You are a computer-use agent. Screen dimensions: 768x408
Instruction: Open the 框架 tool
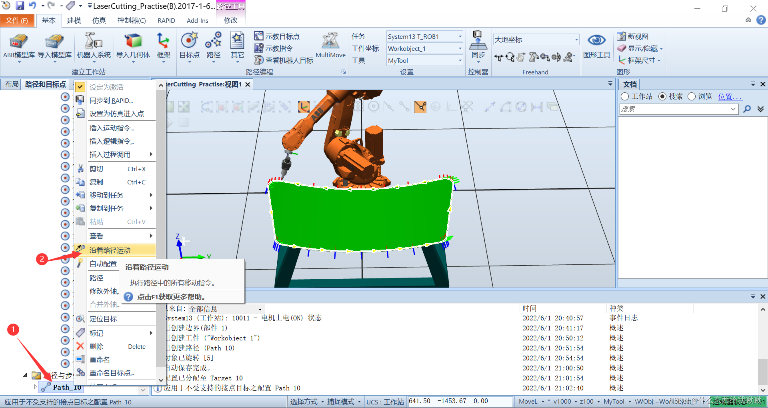[163, 46]
